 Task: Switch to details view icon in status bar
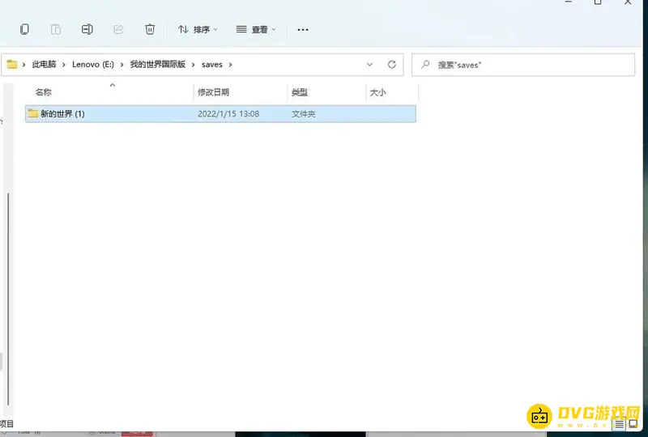pyautogui.click(x=620, y=423)
